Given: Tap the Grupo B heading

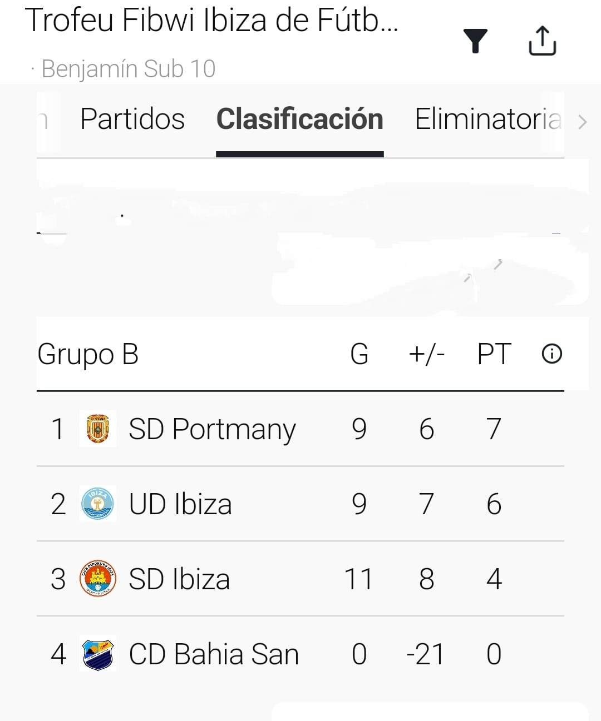Looking at the screenshot, I should (x=88, y=354).
